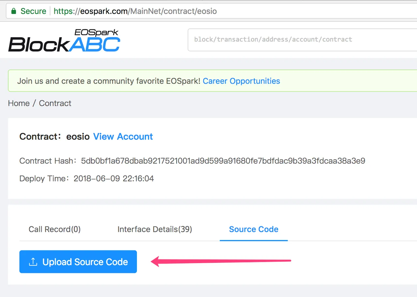Click the upload arrow icon in the button
Screen dimensions: 417x297
(x=33, y=262)
